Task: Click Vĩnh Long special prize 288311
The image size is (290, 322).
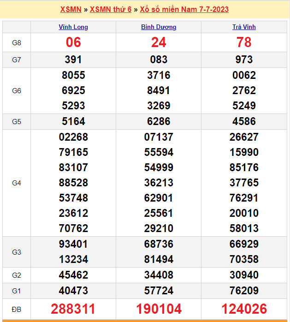Action: pos(73,309)
